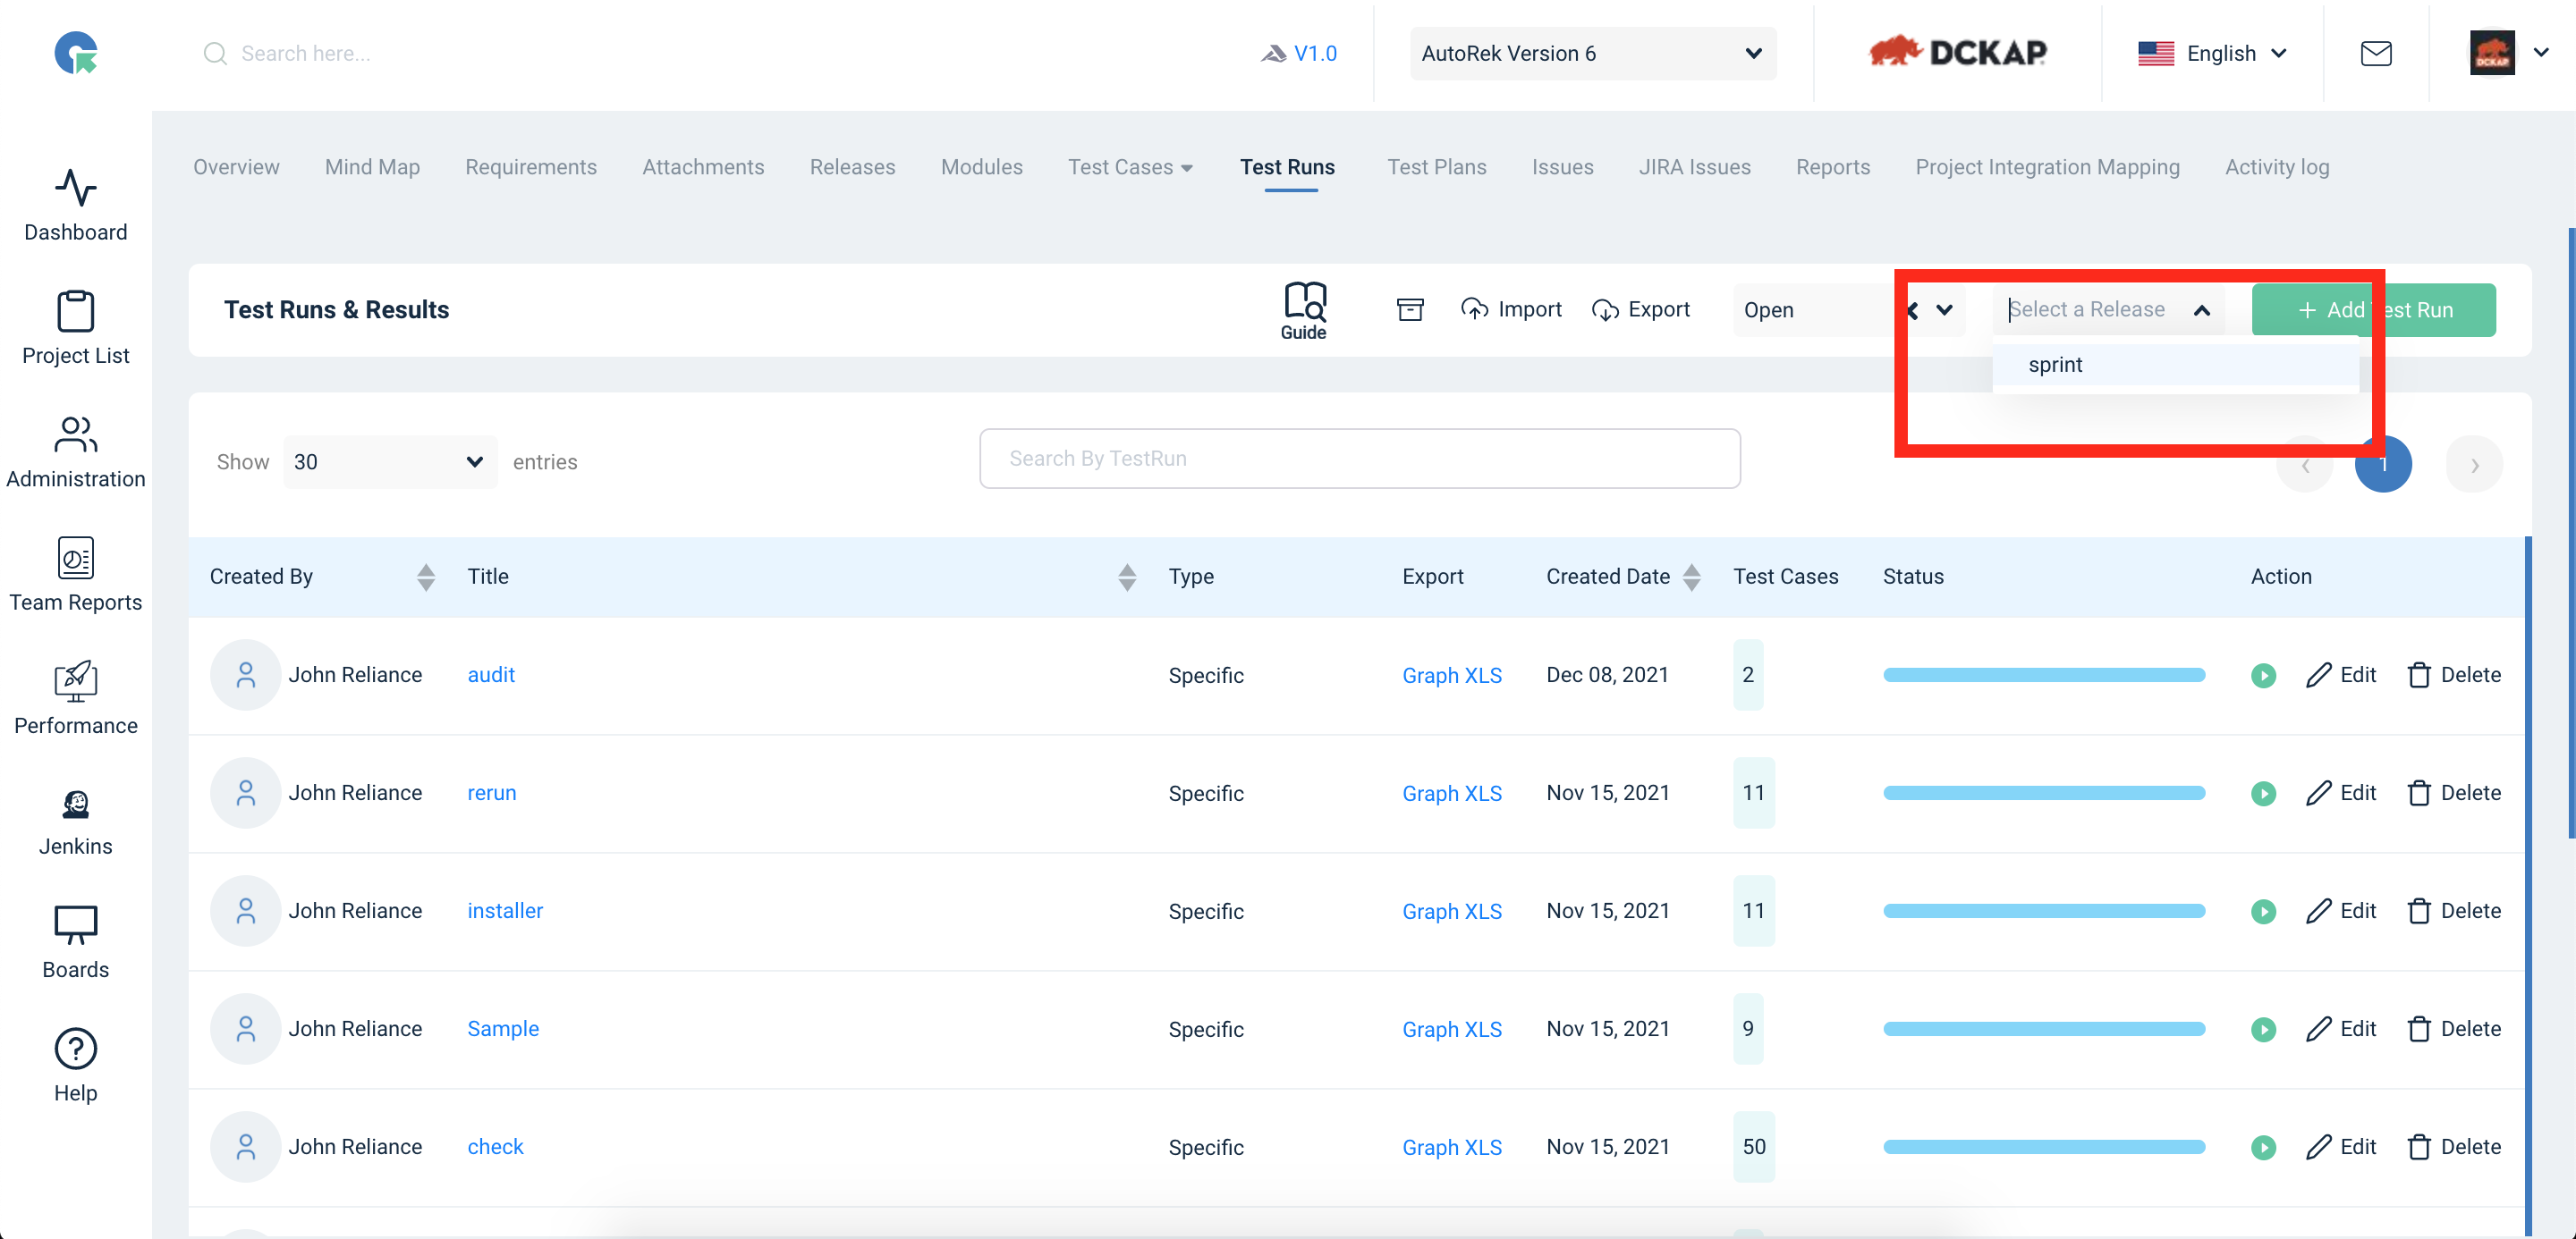Open the mail envelope icon
The height and width of the screenshot is (1239, 2576).
[2376, 53]
